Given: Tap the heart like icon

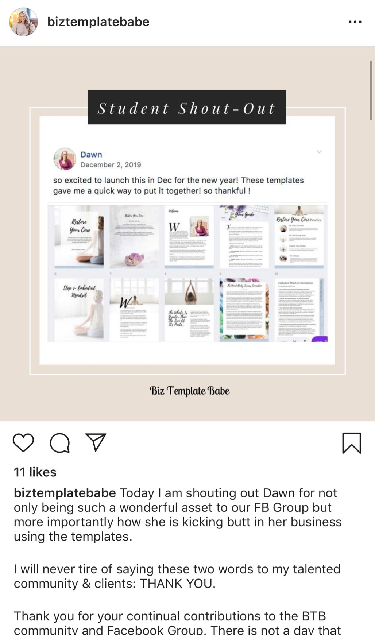Looking at the screenshot, I should [23, 442].
